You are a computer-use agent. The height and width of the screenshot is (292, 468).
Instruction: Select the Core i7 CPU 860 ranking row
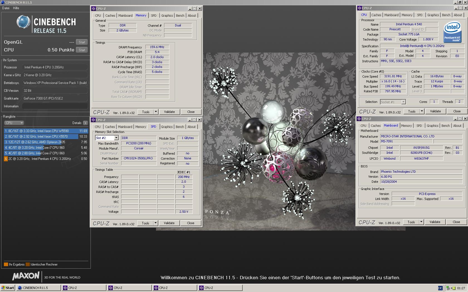[46, 153]
